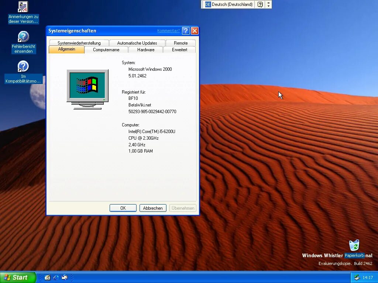Select the Allgemein tab
The width and height of the screenshot is (378, 283).
[x=66, y=49]
